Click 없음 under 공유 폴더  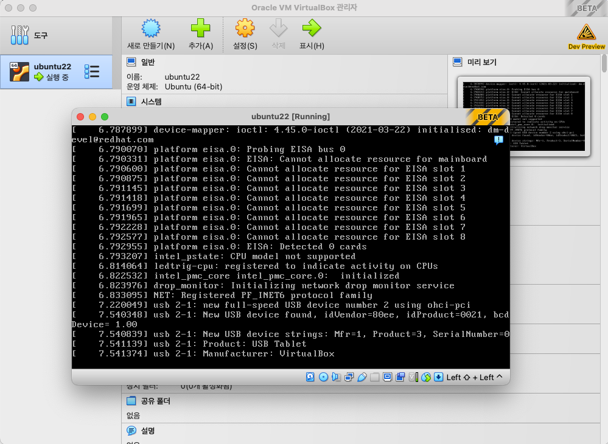[x=133, y=415]
